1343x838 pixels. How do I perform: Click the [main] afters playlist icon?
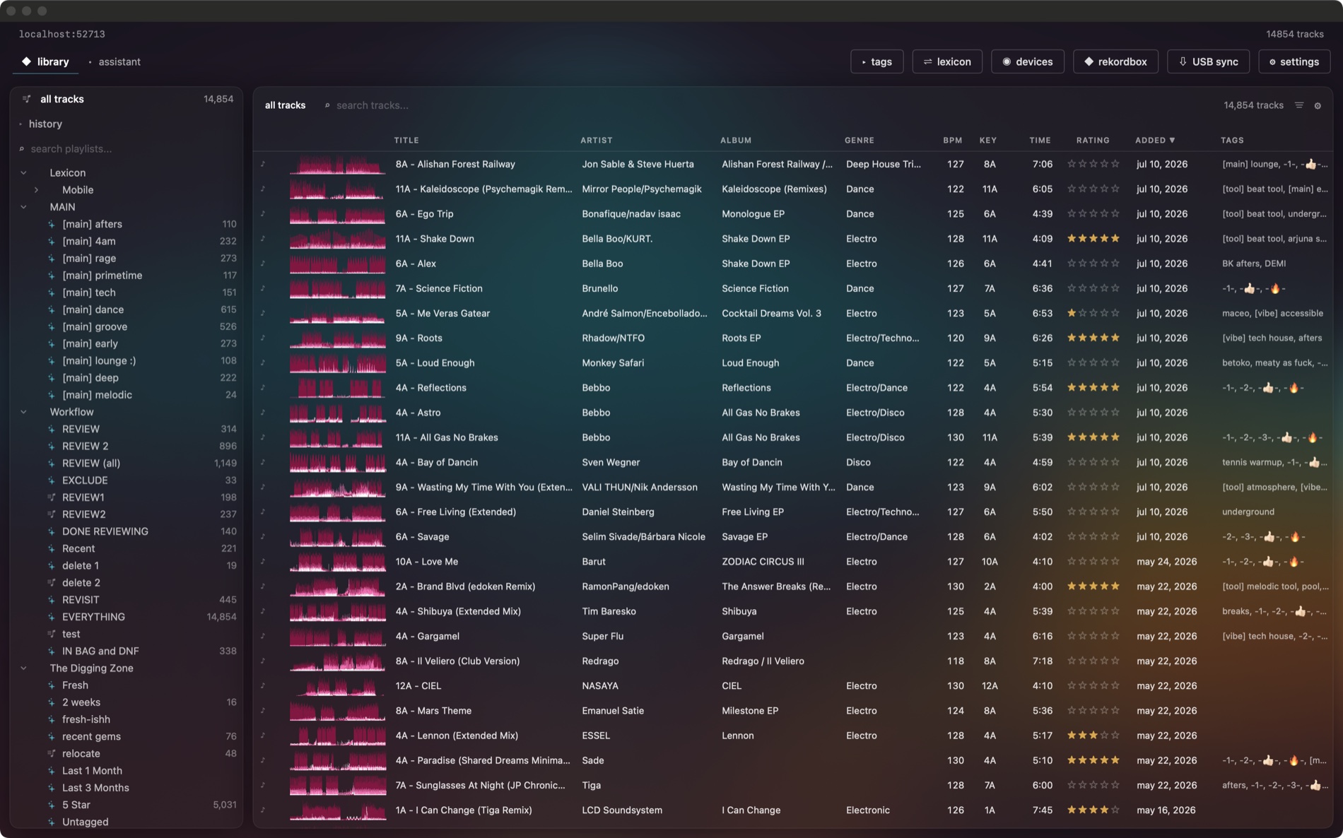52,224
